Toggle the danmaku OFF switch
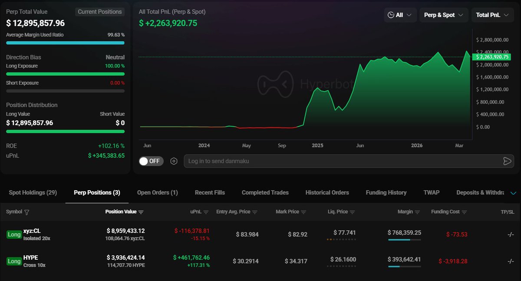This screenshot has width=521, height=281. [x=151, y=161]
